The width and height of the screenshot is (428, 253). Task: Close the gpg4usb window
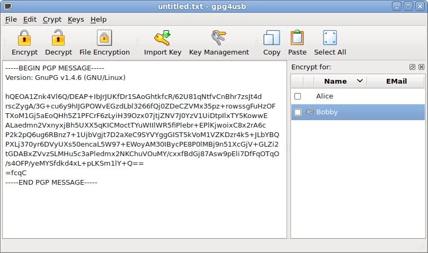coord(420,6)
